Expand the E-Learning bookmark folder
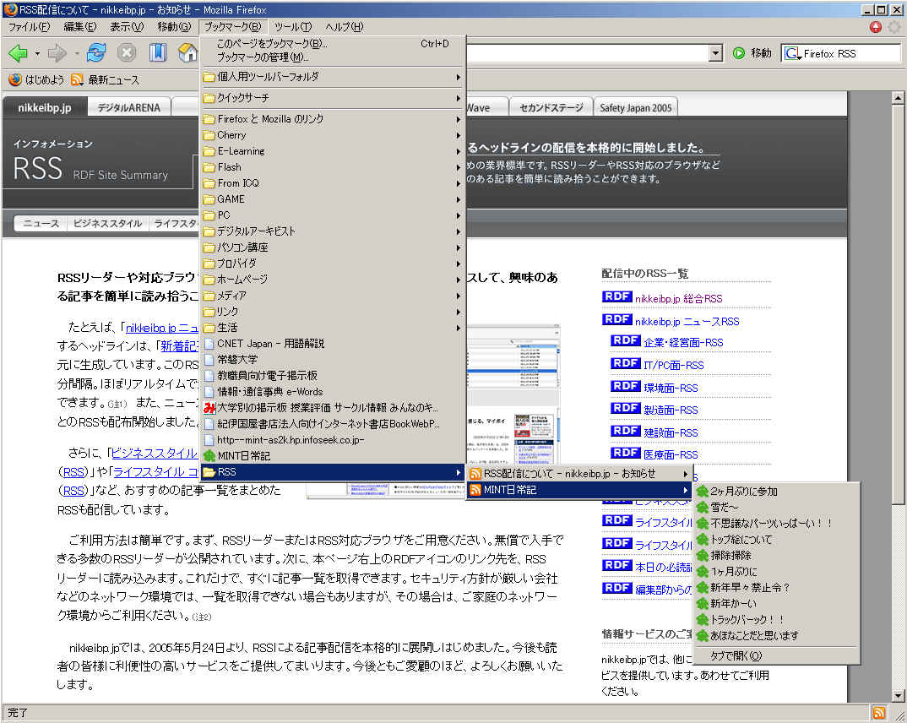907x723 pixels. coord(333,151)
